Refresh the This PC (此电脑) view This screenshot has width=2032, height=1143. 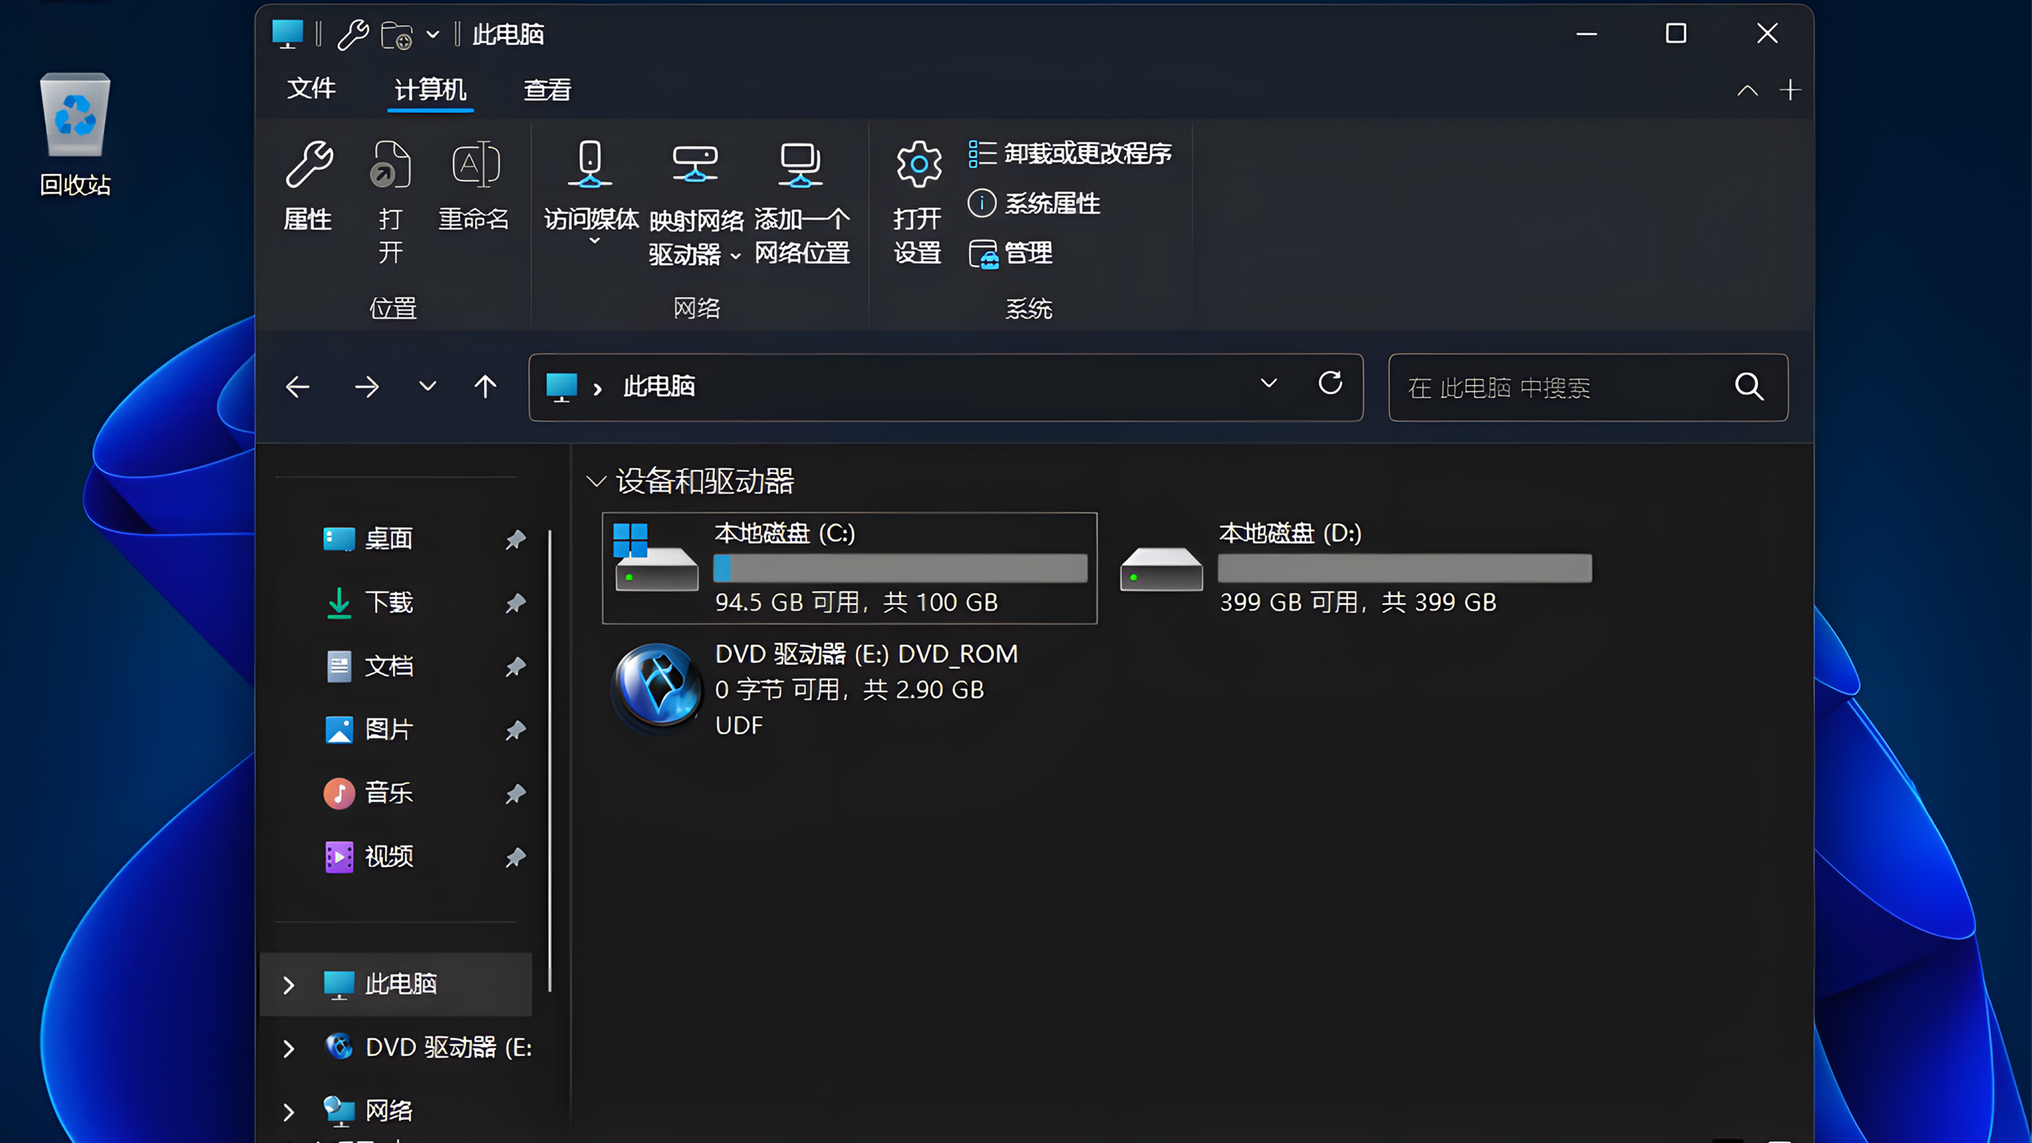(1330, 383)
